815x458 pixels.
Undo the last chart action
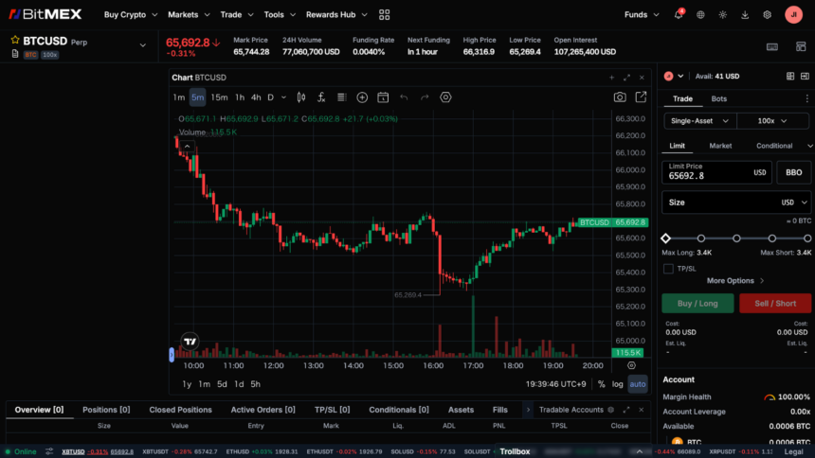coord(404,97)
